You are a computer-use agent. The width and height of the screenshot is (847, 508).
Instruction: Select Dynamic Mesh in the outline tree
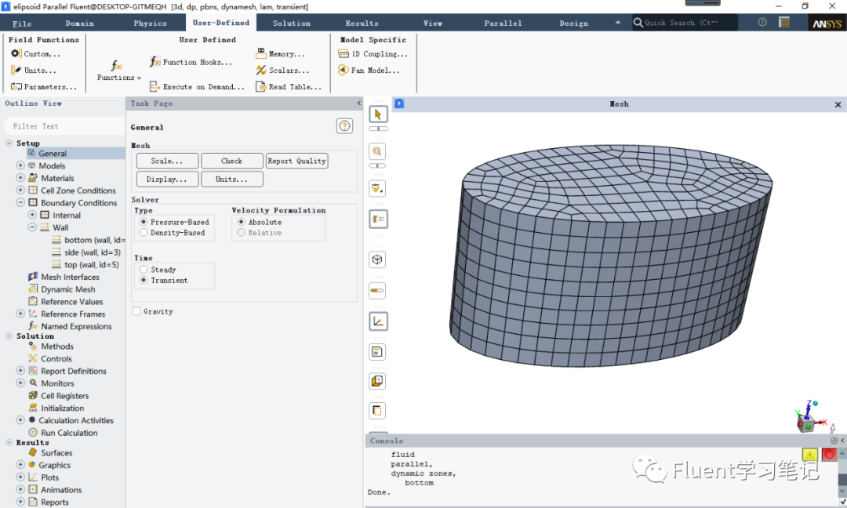pos(62,289)
